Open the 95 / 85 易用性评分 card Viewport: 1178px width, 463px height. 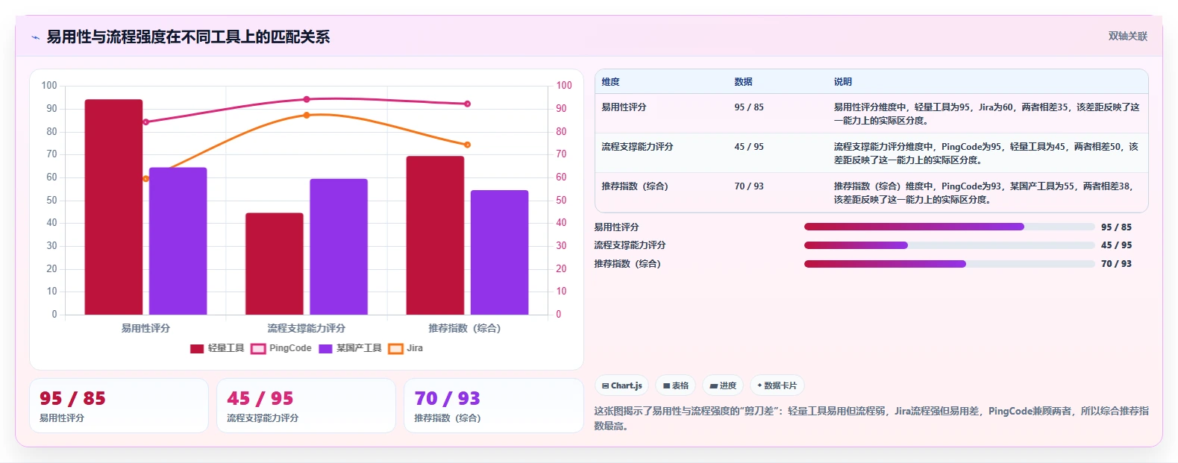tap(119, 406)
